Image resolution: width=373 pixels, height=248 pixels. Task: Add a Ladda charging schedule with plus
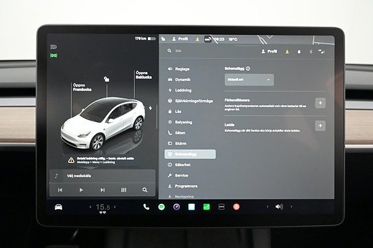(x=320, y=126)
